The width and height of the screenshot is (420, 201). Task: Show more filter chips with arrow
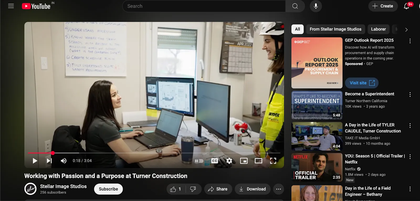pyautogui.click(x=406, y=30)
